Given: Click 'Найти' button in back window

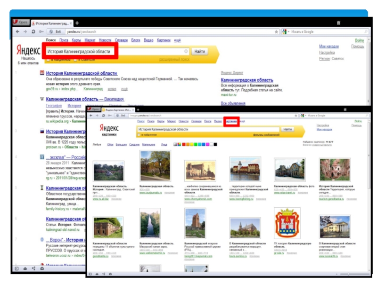Looking at the screenshot, I should click(199, 51).
